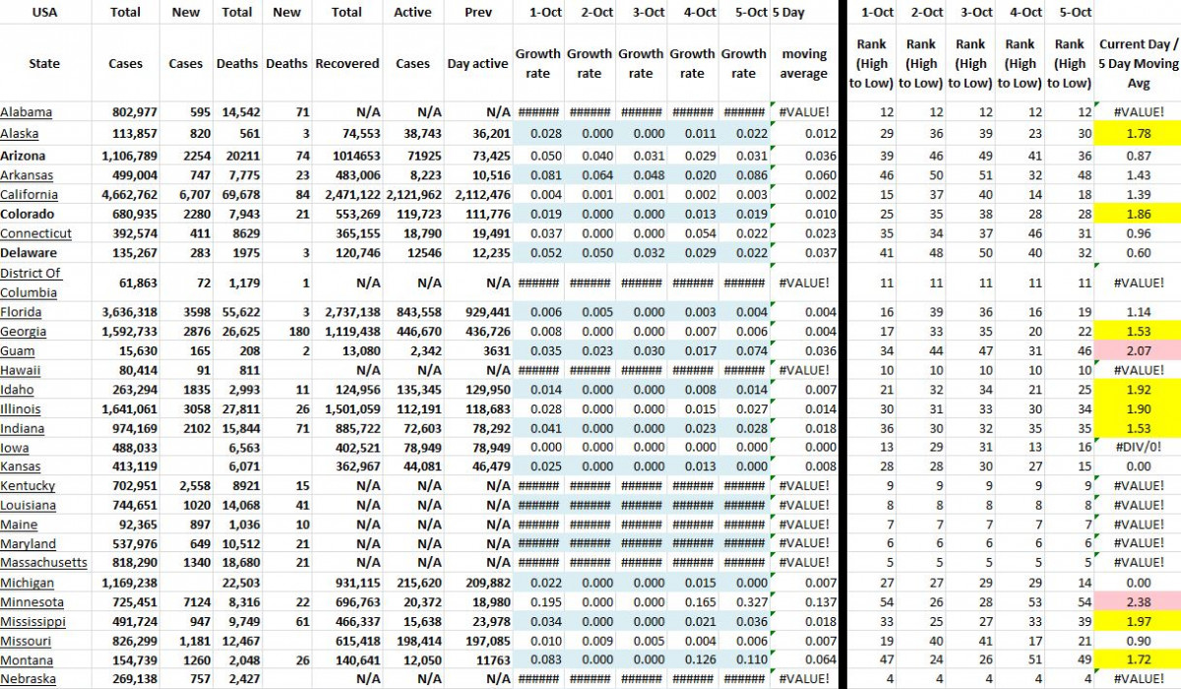Open the Alabama state link
This screenshot has width=1181, height=689.
(26, 111)
